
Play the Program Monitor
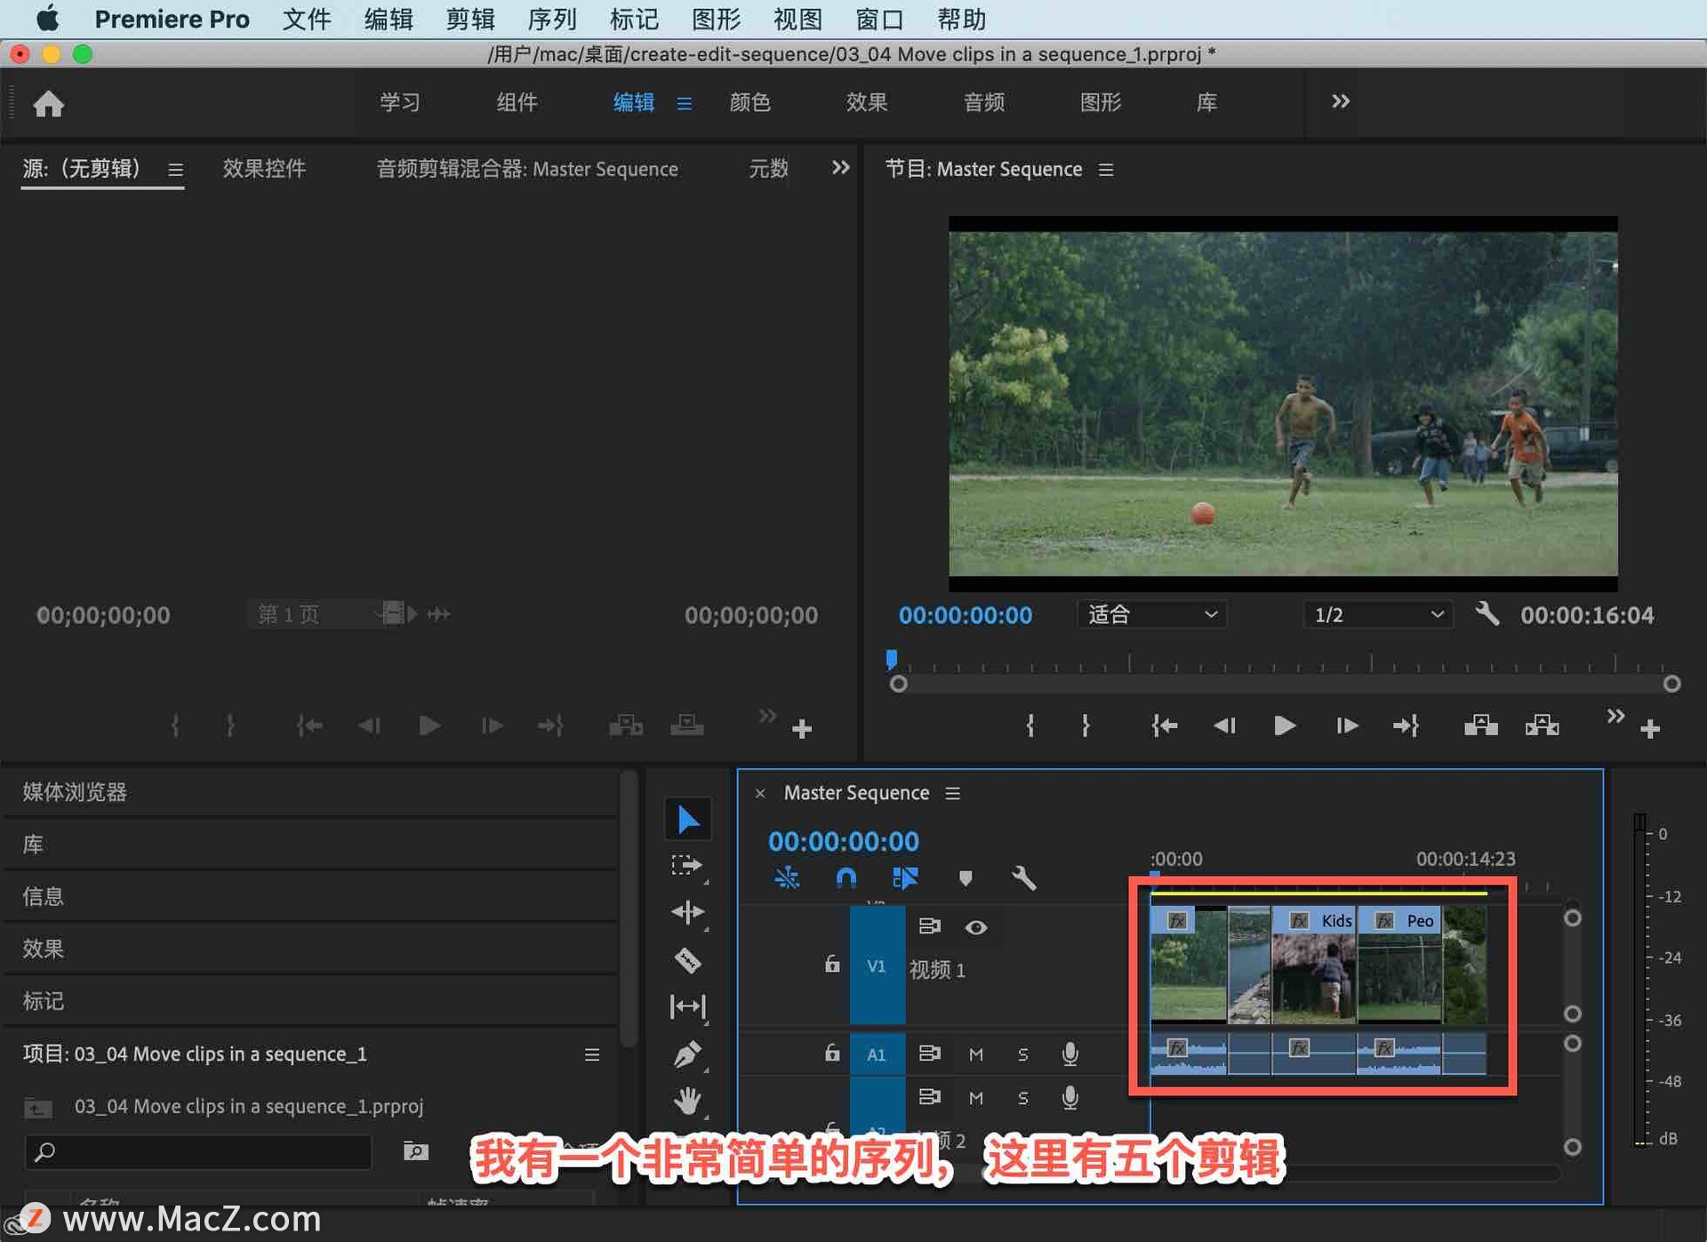point(1284,726)
